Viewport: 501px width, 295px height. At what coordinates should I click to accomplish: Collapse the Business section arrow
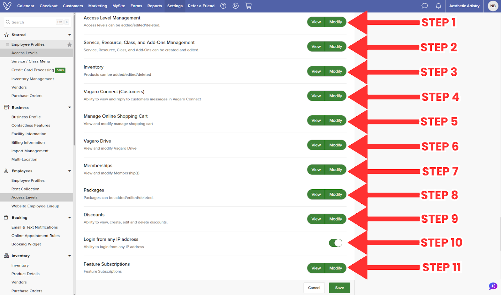(70, 107)
